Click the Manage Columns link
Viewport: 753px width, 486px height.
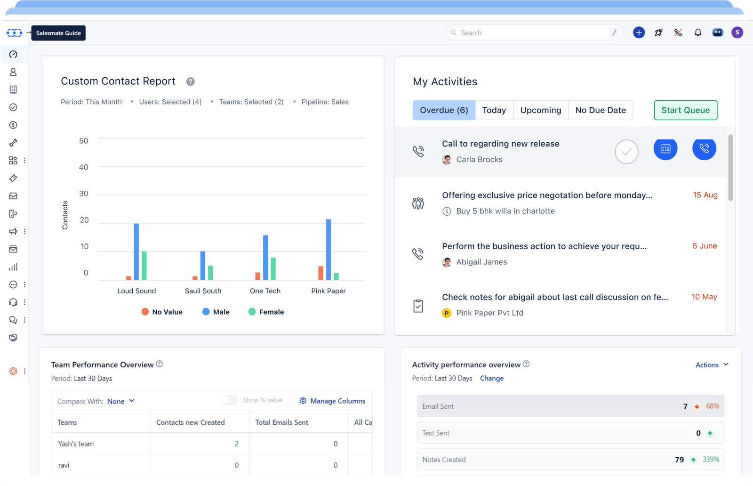tap(333, 401)
